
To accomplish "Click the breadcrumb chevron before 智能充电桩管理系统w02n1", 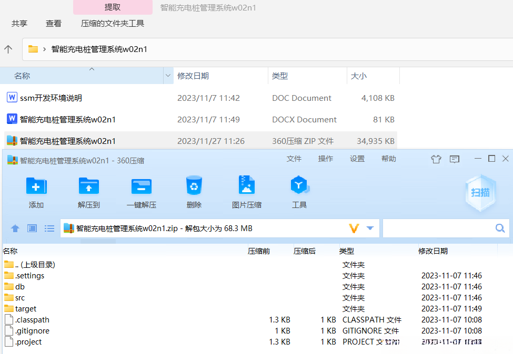I will 45,49.
